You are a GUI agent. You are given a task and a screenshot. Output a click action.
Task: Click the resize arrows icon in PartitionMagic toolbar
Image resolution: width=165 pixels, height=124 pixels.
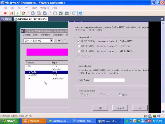59,41
